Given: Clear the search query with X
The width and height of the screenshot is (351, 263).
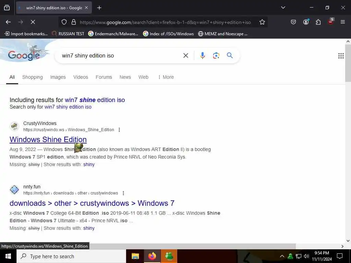Looking at the screenshot, I should pos(186,55).
